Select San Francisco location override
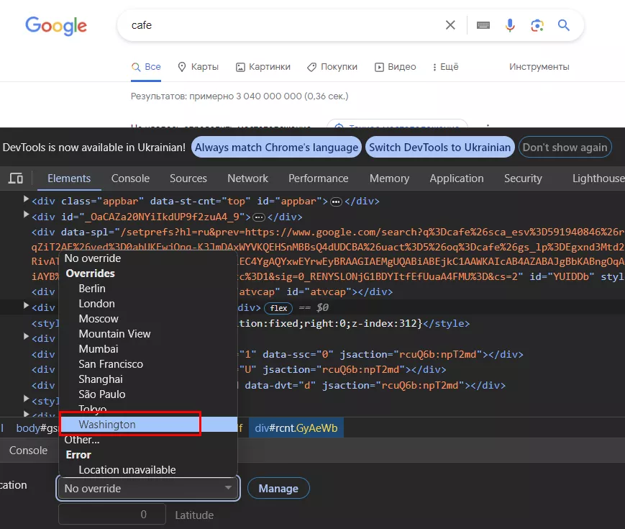Screen dimensions: 625x529 pyautogui.click(x=148, y=364)
